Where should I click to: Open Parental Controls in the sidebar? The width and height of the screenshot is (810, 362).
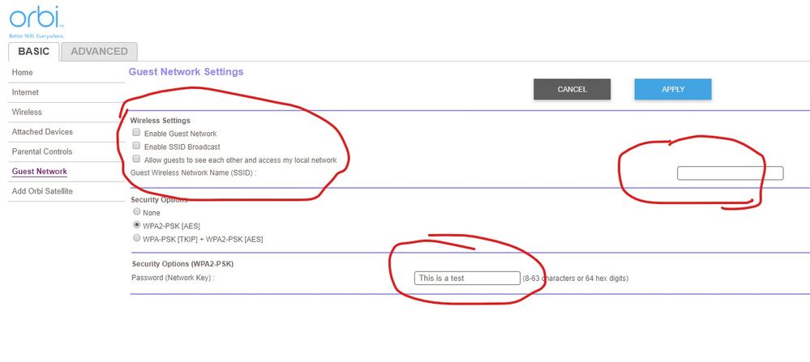pos(42,151)
